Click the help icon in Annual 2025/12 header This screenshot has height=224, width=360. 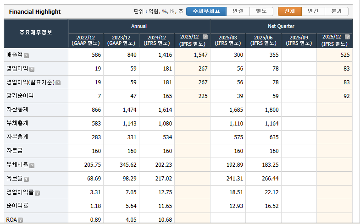point(205,37)
